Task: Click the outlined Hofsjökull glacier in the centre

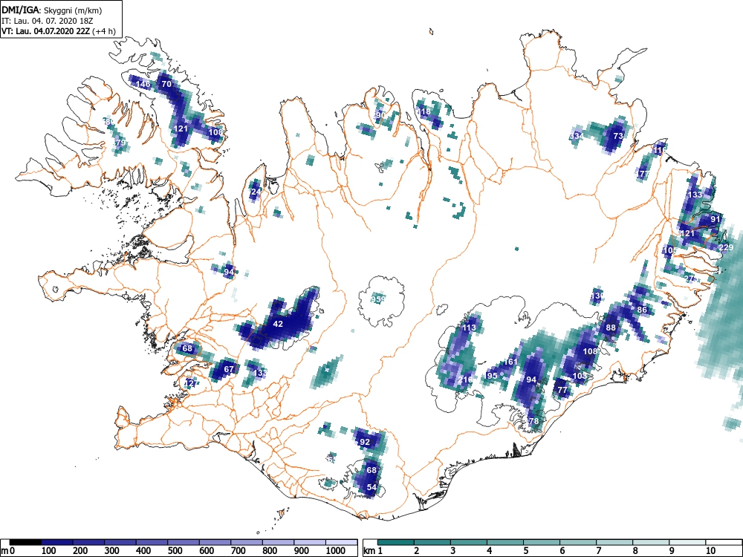Action: click(381, 300)
